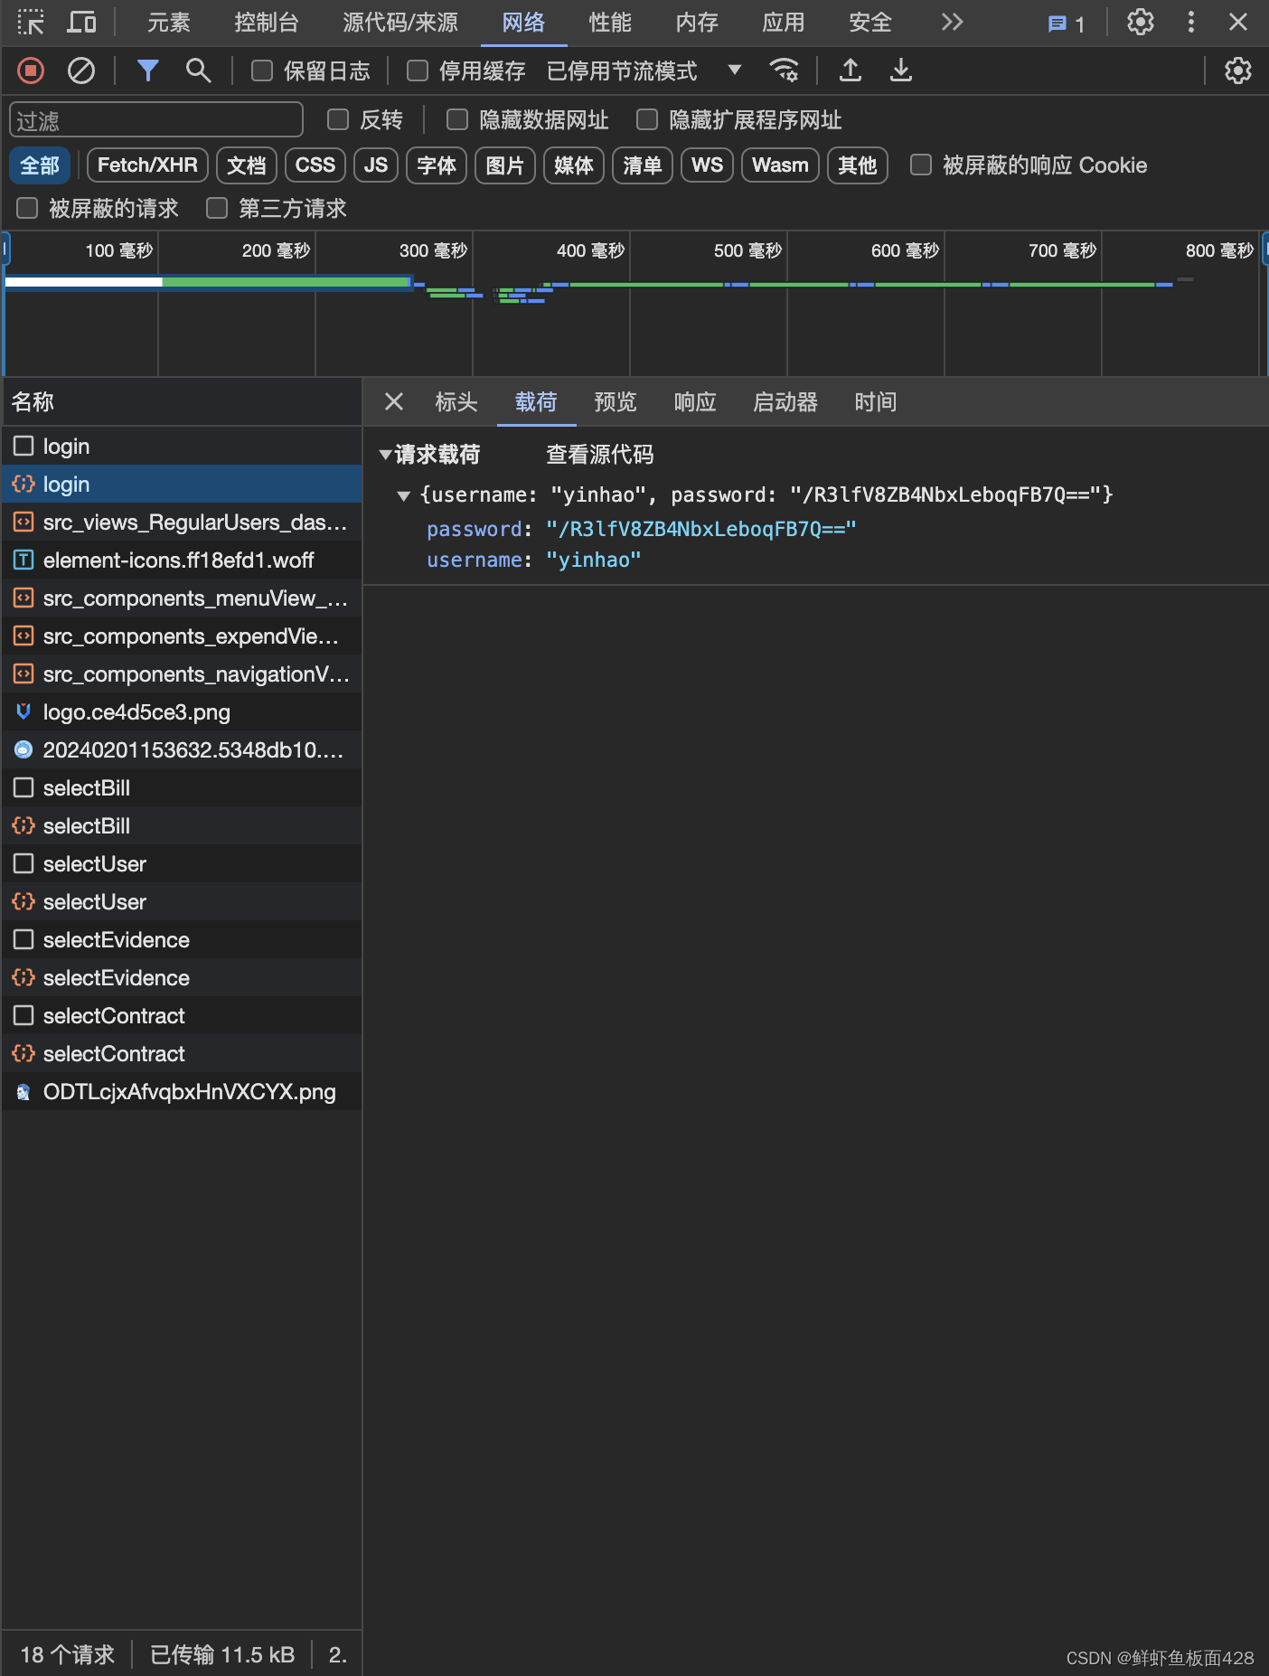The height and width of the screenshot is (1676, 1269).
Task: Open the 时间 request tab
Action: pos(876,401)
